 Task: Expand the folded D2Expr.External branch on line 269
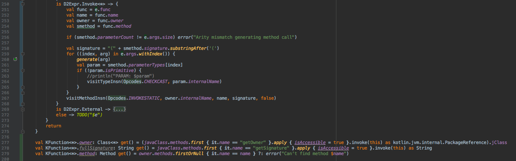[23, 109]
